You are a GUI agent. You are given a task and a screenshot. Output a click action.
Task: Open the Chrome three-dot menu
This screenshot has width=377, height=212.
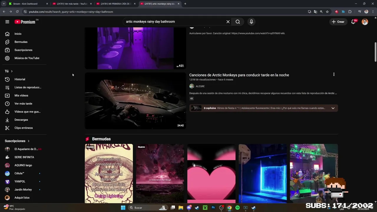pos(373,12)
